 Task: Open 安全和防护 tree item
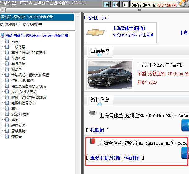pos(20,114)
